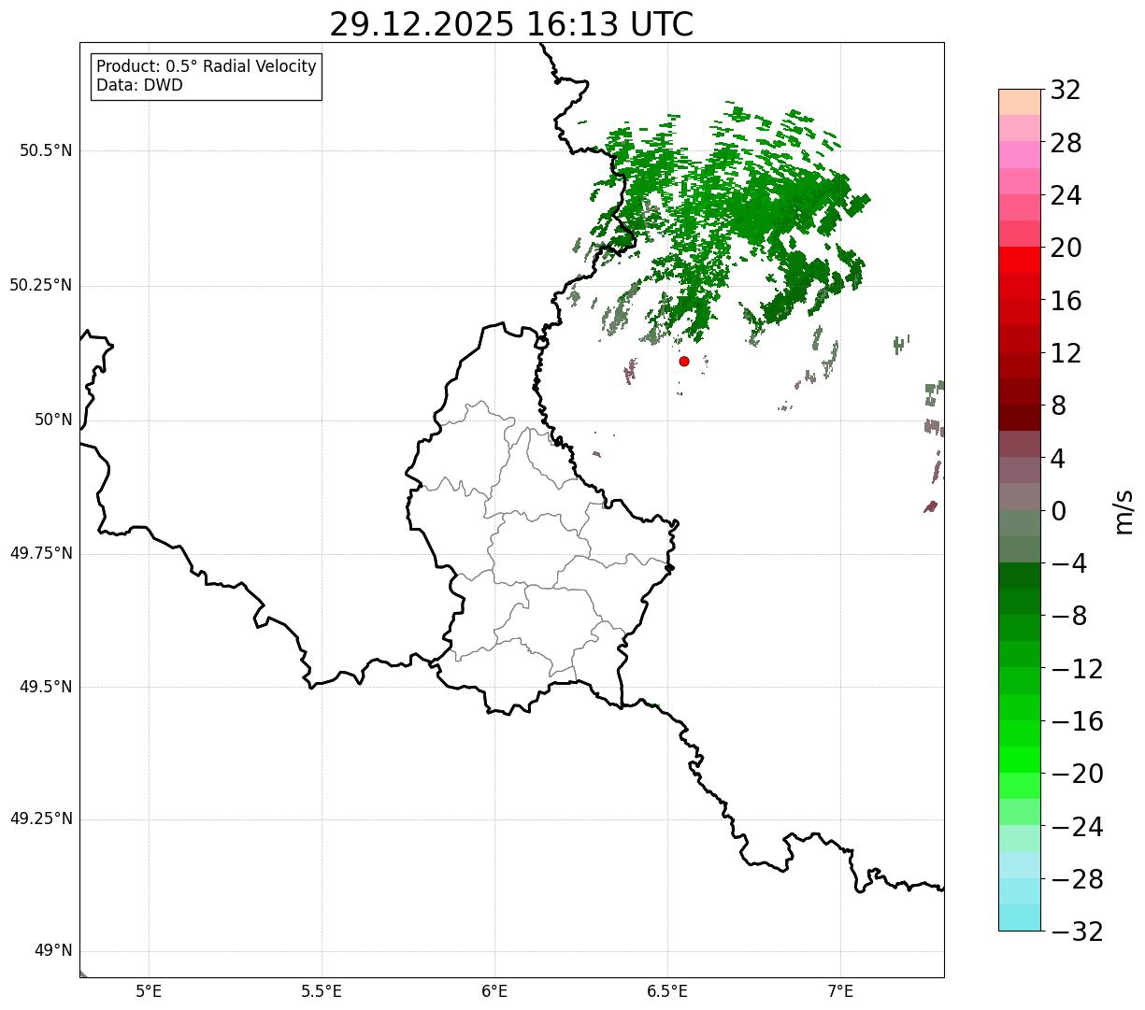Click the colorbar tick value 0
The height and width of the screenshot is (1010, 1145).
(x=1058, y=511)
